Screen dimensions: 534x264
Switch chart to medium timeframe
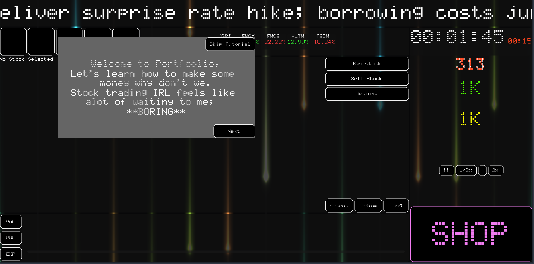pos(368,205)
